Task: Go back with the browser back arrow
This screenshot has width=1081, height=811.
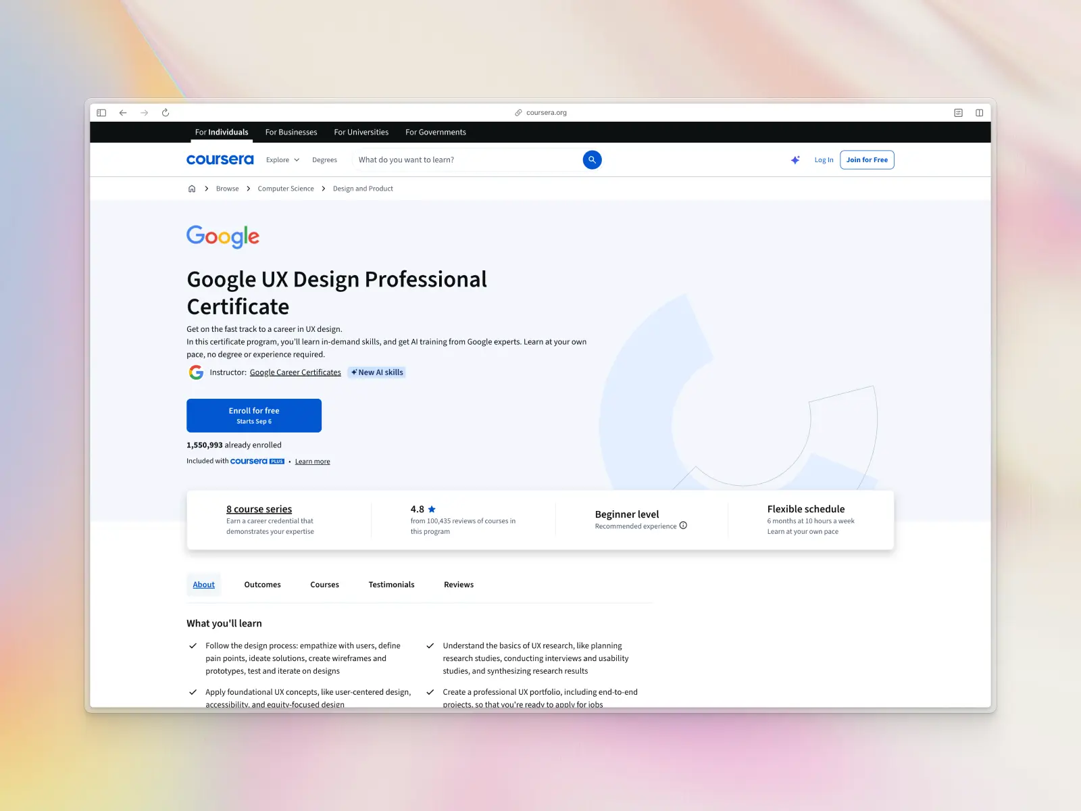Action: click(123, 113)
